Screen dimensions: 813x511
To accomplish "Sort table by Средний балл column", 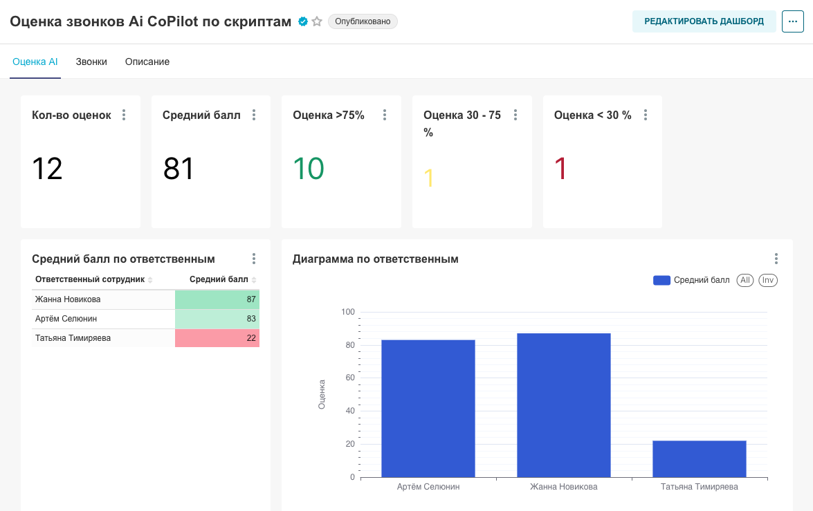I will pyautogui.click(x=223, y=279).
